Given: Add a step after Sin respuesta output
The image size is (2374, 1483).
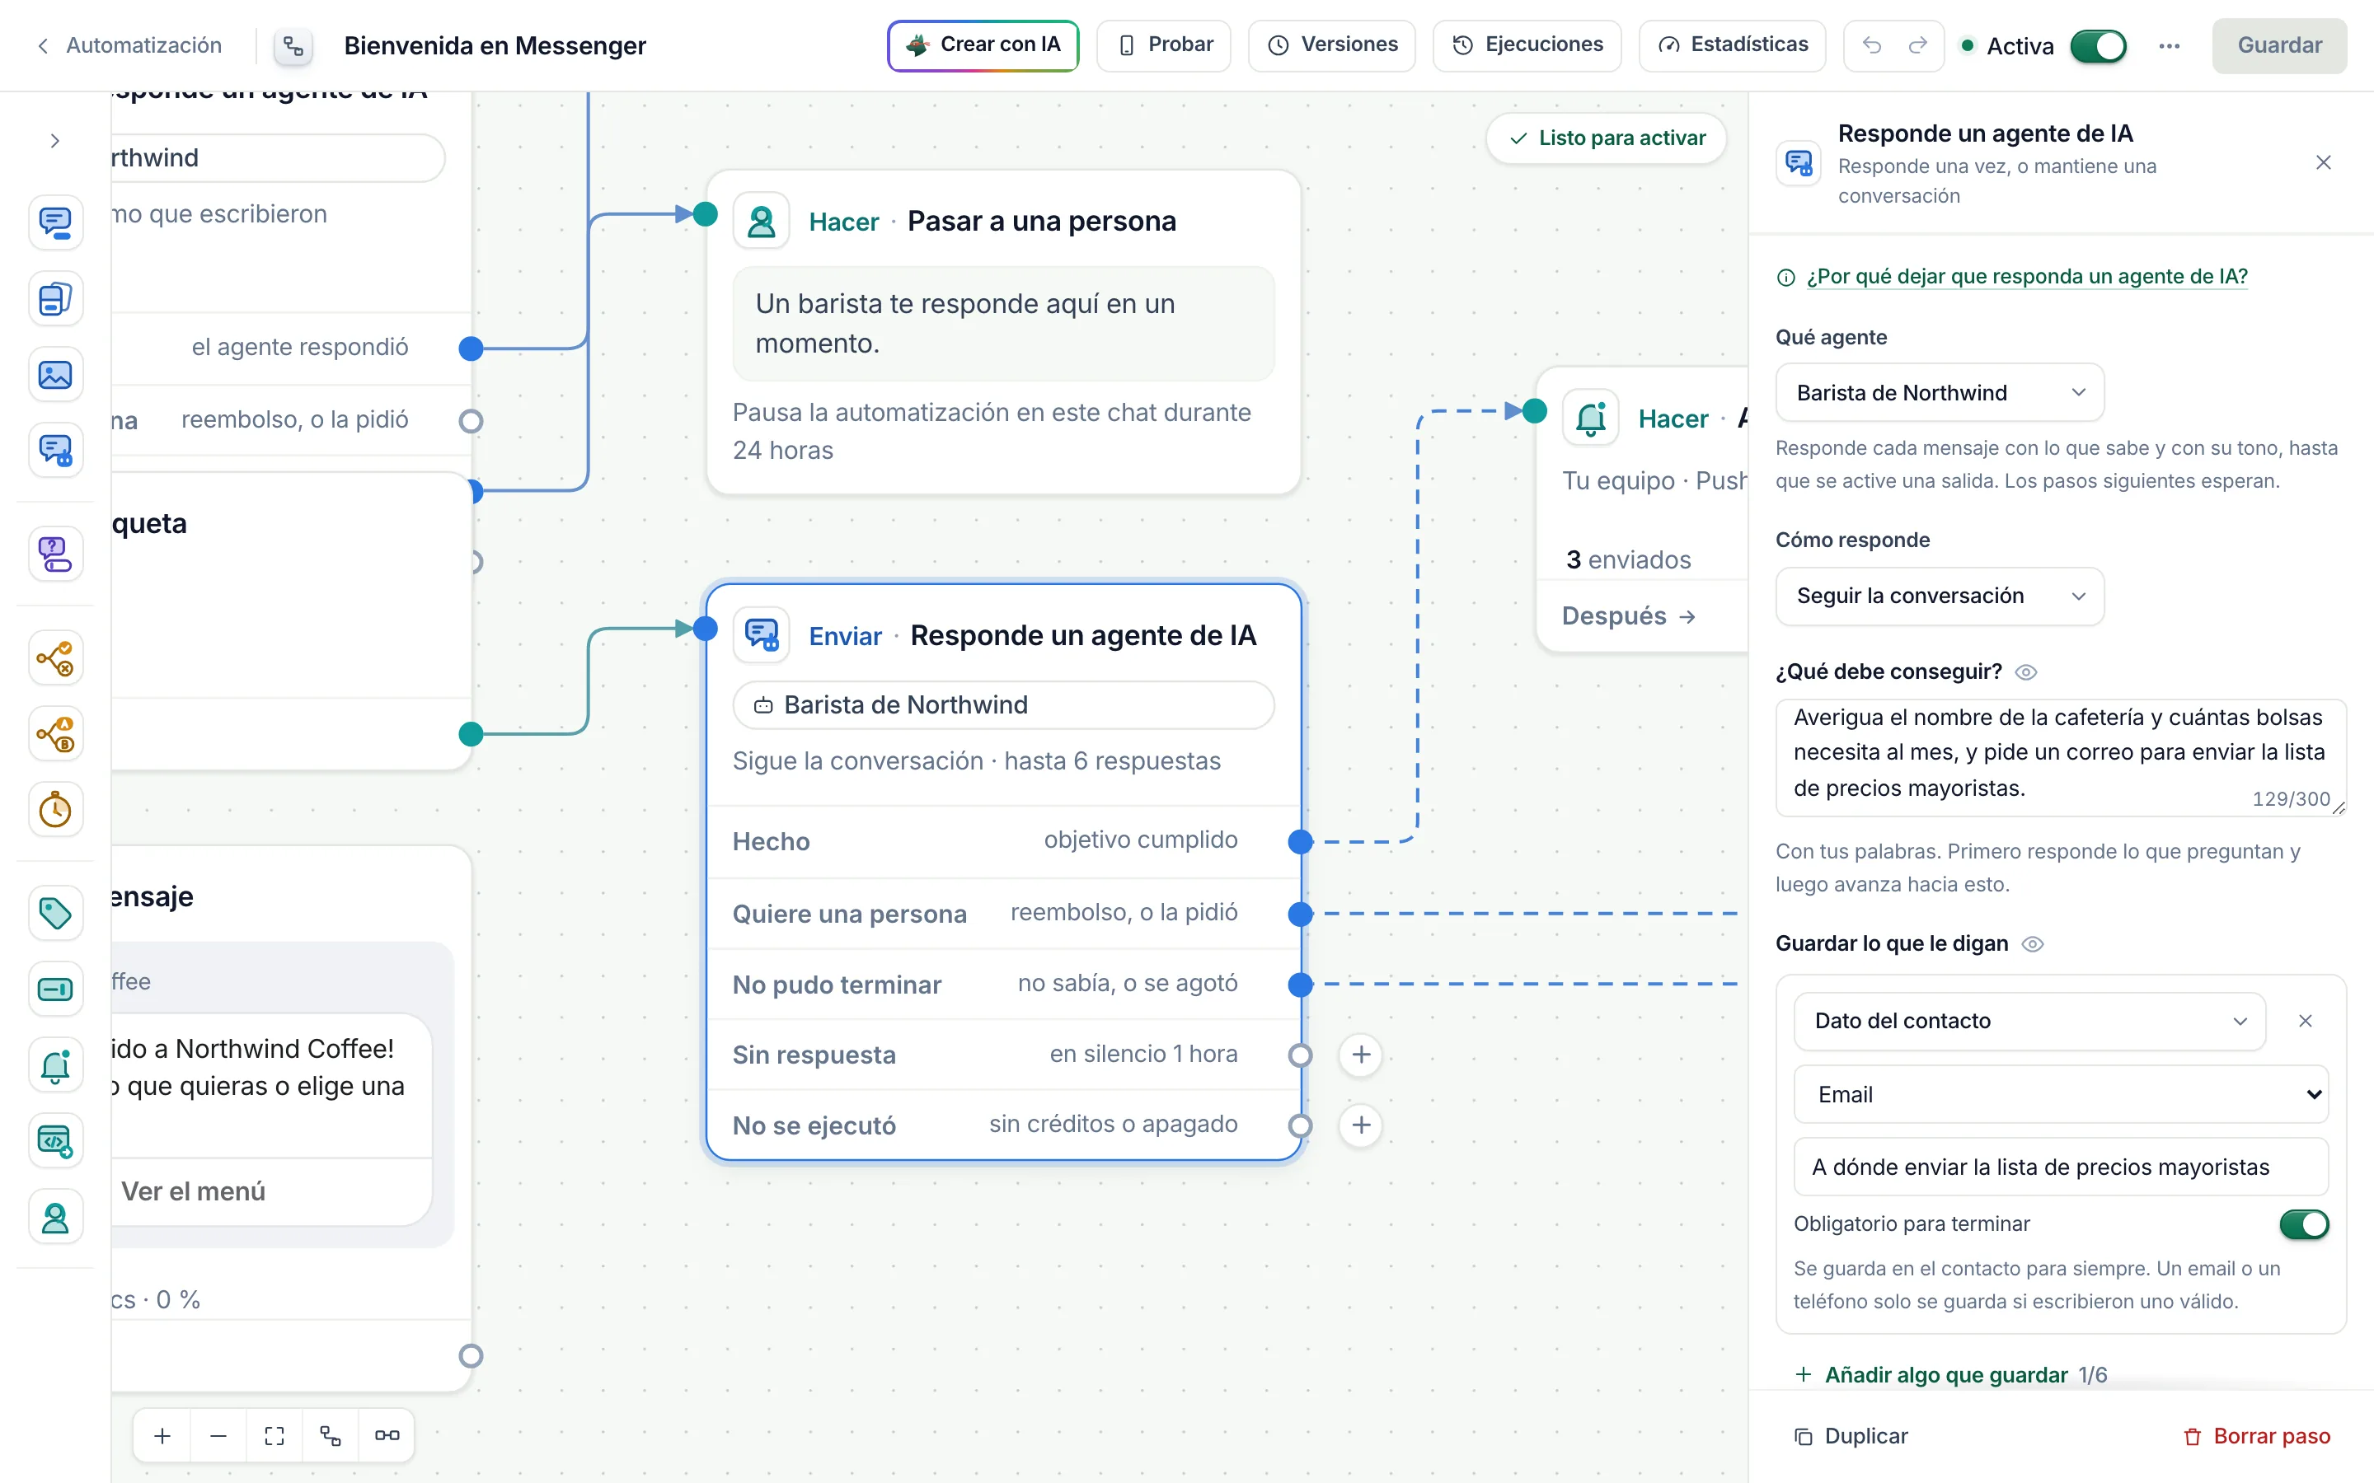Looking at the screenshot, I should click(1361, 1055).
